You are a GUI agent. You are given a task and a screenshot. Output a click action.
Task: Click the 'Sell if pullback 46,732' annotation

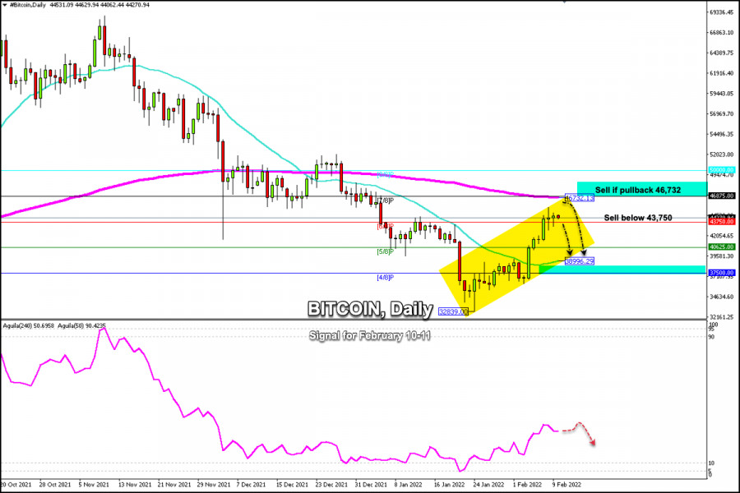pyautogui.click(x=638, y=190)
